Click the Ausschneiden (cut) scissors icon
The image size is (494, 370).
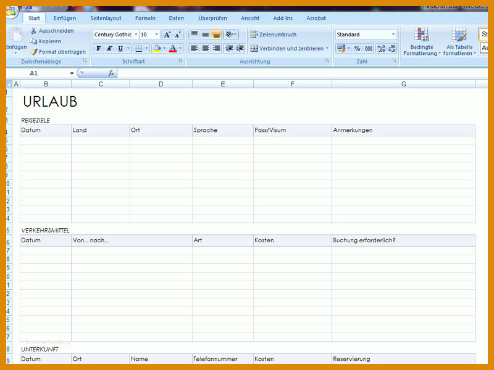(33, 30)
